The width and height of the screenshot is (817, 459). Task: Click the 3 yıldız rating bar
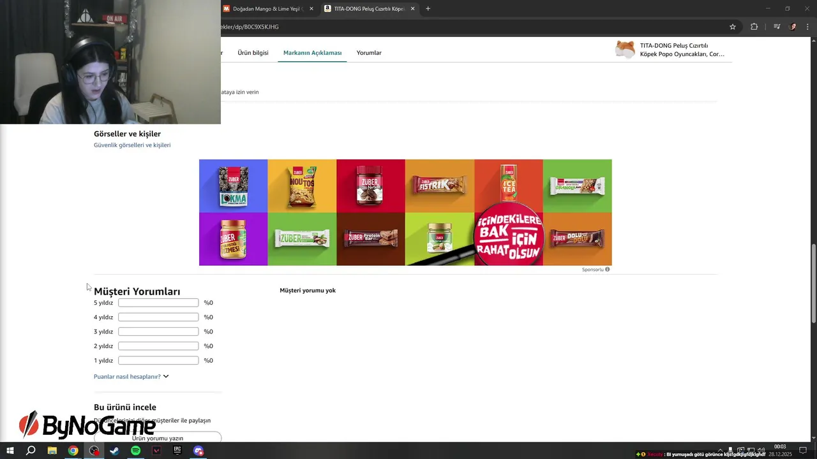[158, 331]
